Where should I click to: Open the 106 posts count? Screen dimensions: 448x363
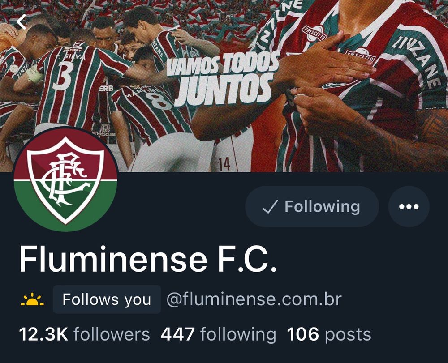[x=329, y=334]
